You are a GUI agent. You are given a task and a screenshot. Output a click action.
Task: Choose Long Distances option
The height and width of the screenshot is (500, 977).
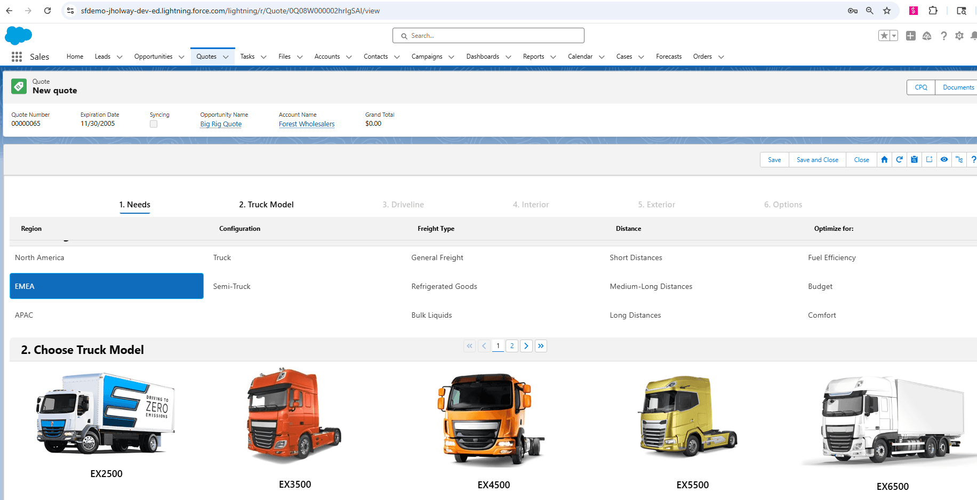[701, 315]
